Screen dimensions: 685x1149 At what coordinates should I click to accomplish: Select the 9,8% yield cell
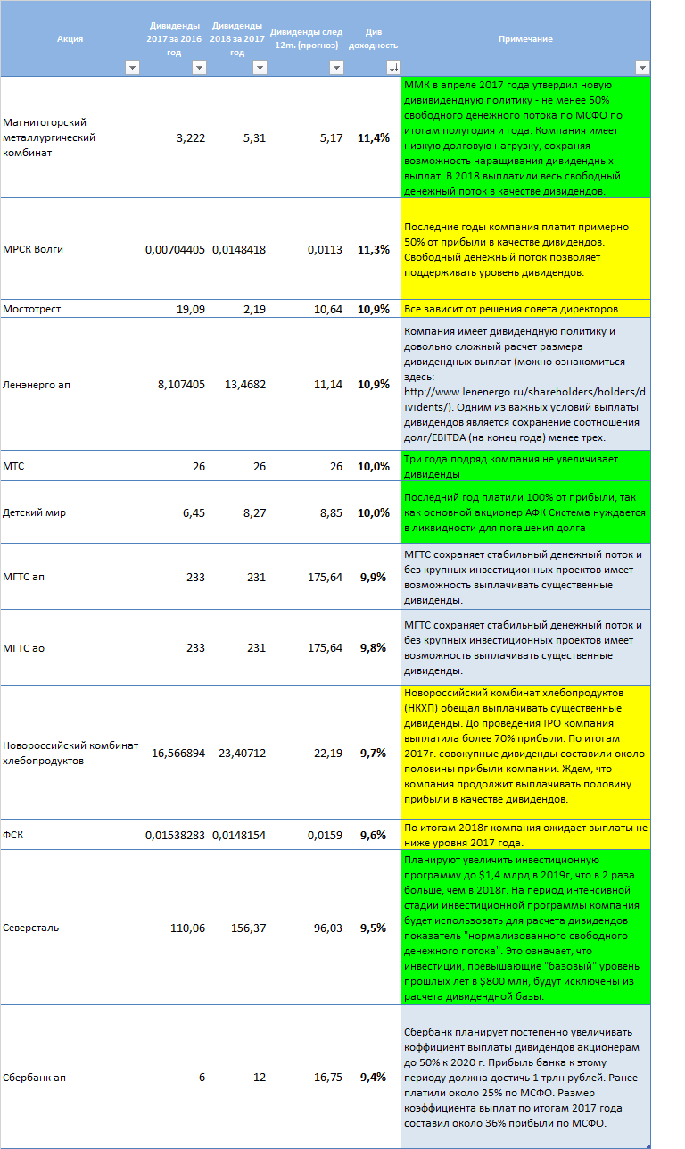tap(374, 648)
